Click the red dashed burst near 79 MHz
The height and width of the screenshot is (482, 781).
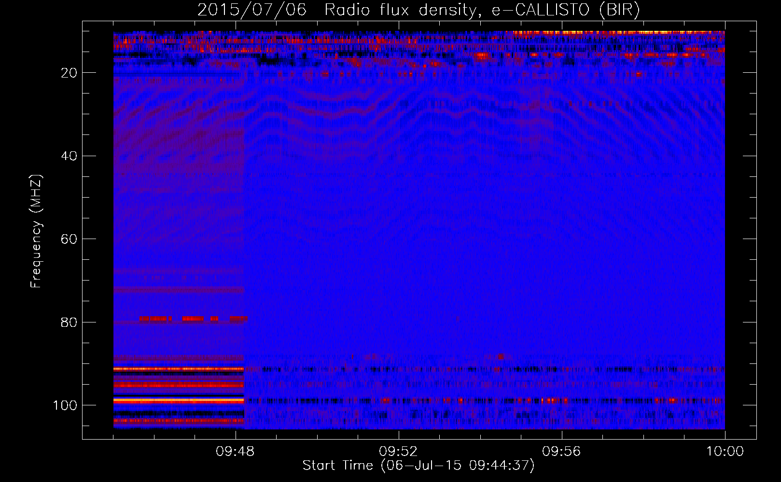(193, 319)
